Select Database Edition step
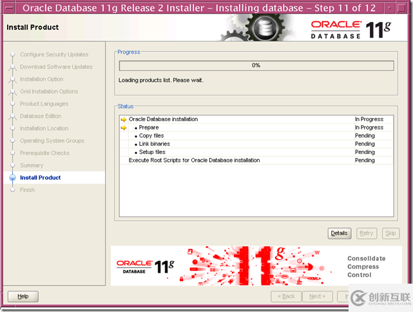Image resolution: width=413 pixels, height=312 pixels. 41,116
